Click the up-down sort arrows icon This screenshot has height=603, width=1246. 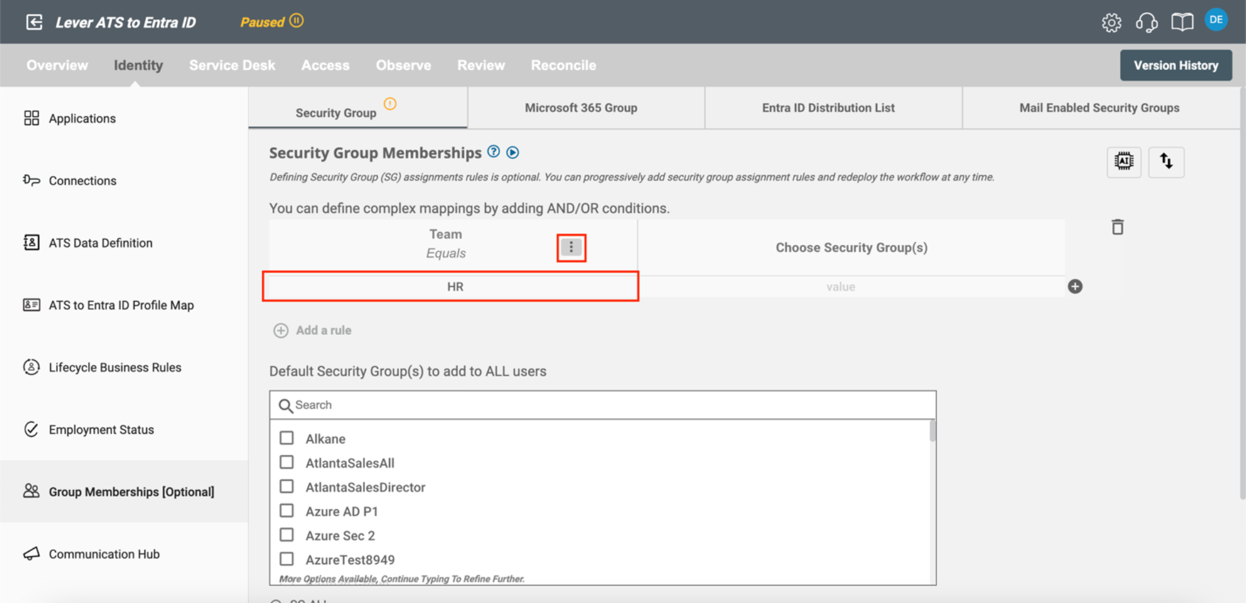point(1166,161)
